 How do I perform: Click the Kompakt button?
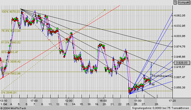click(184, 2)
